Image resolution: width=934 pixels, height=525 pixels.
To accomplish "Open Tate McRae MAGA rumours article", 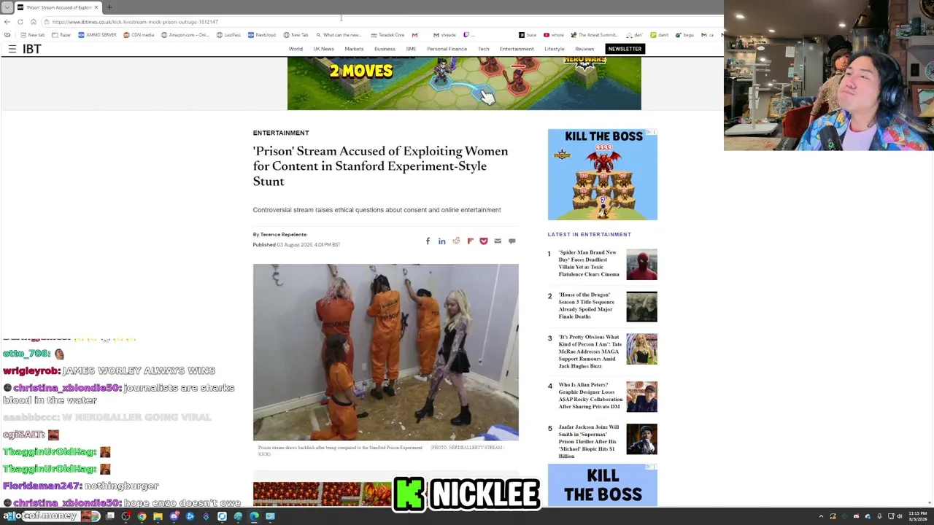I will point(590,351).
